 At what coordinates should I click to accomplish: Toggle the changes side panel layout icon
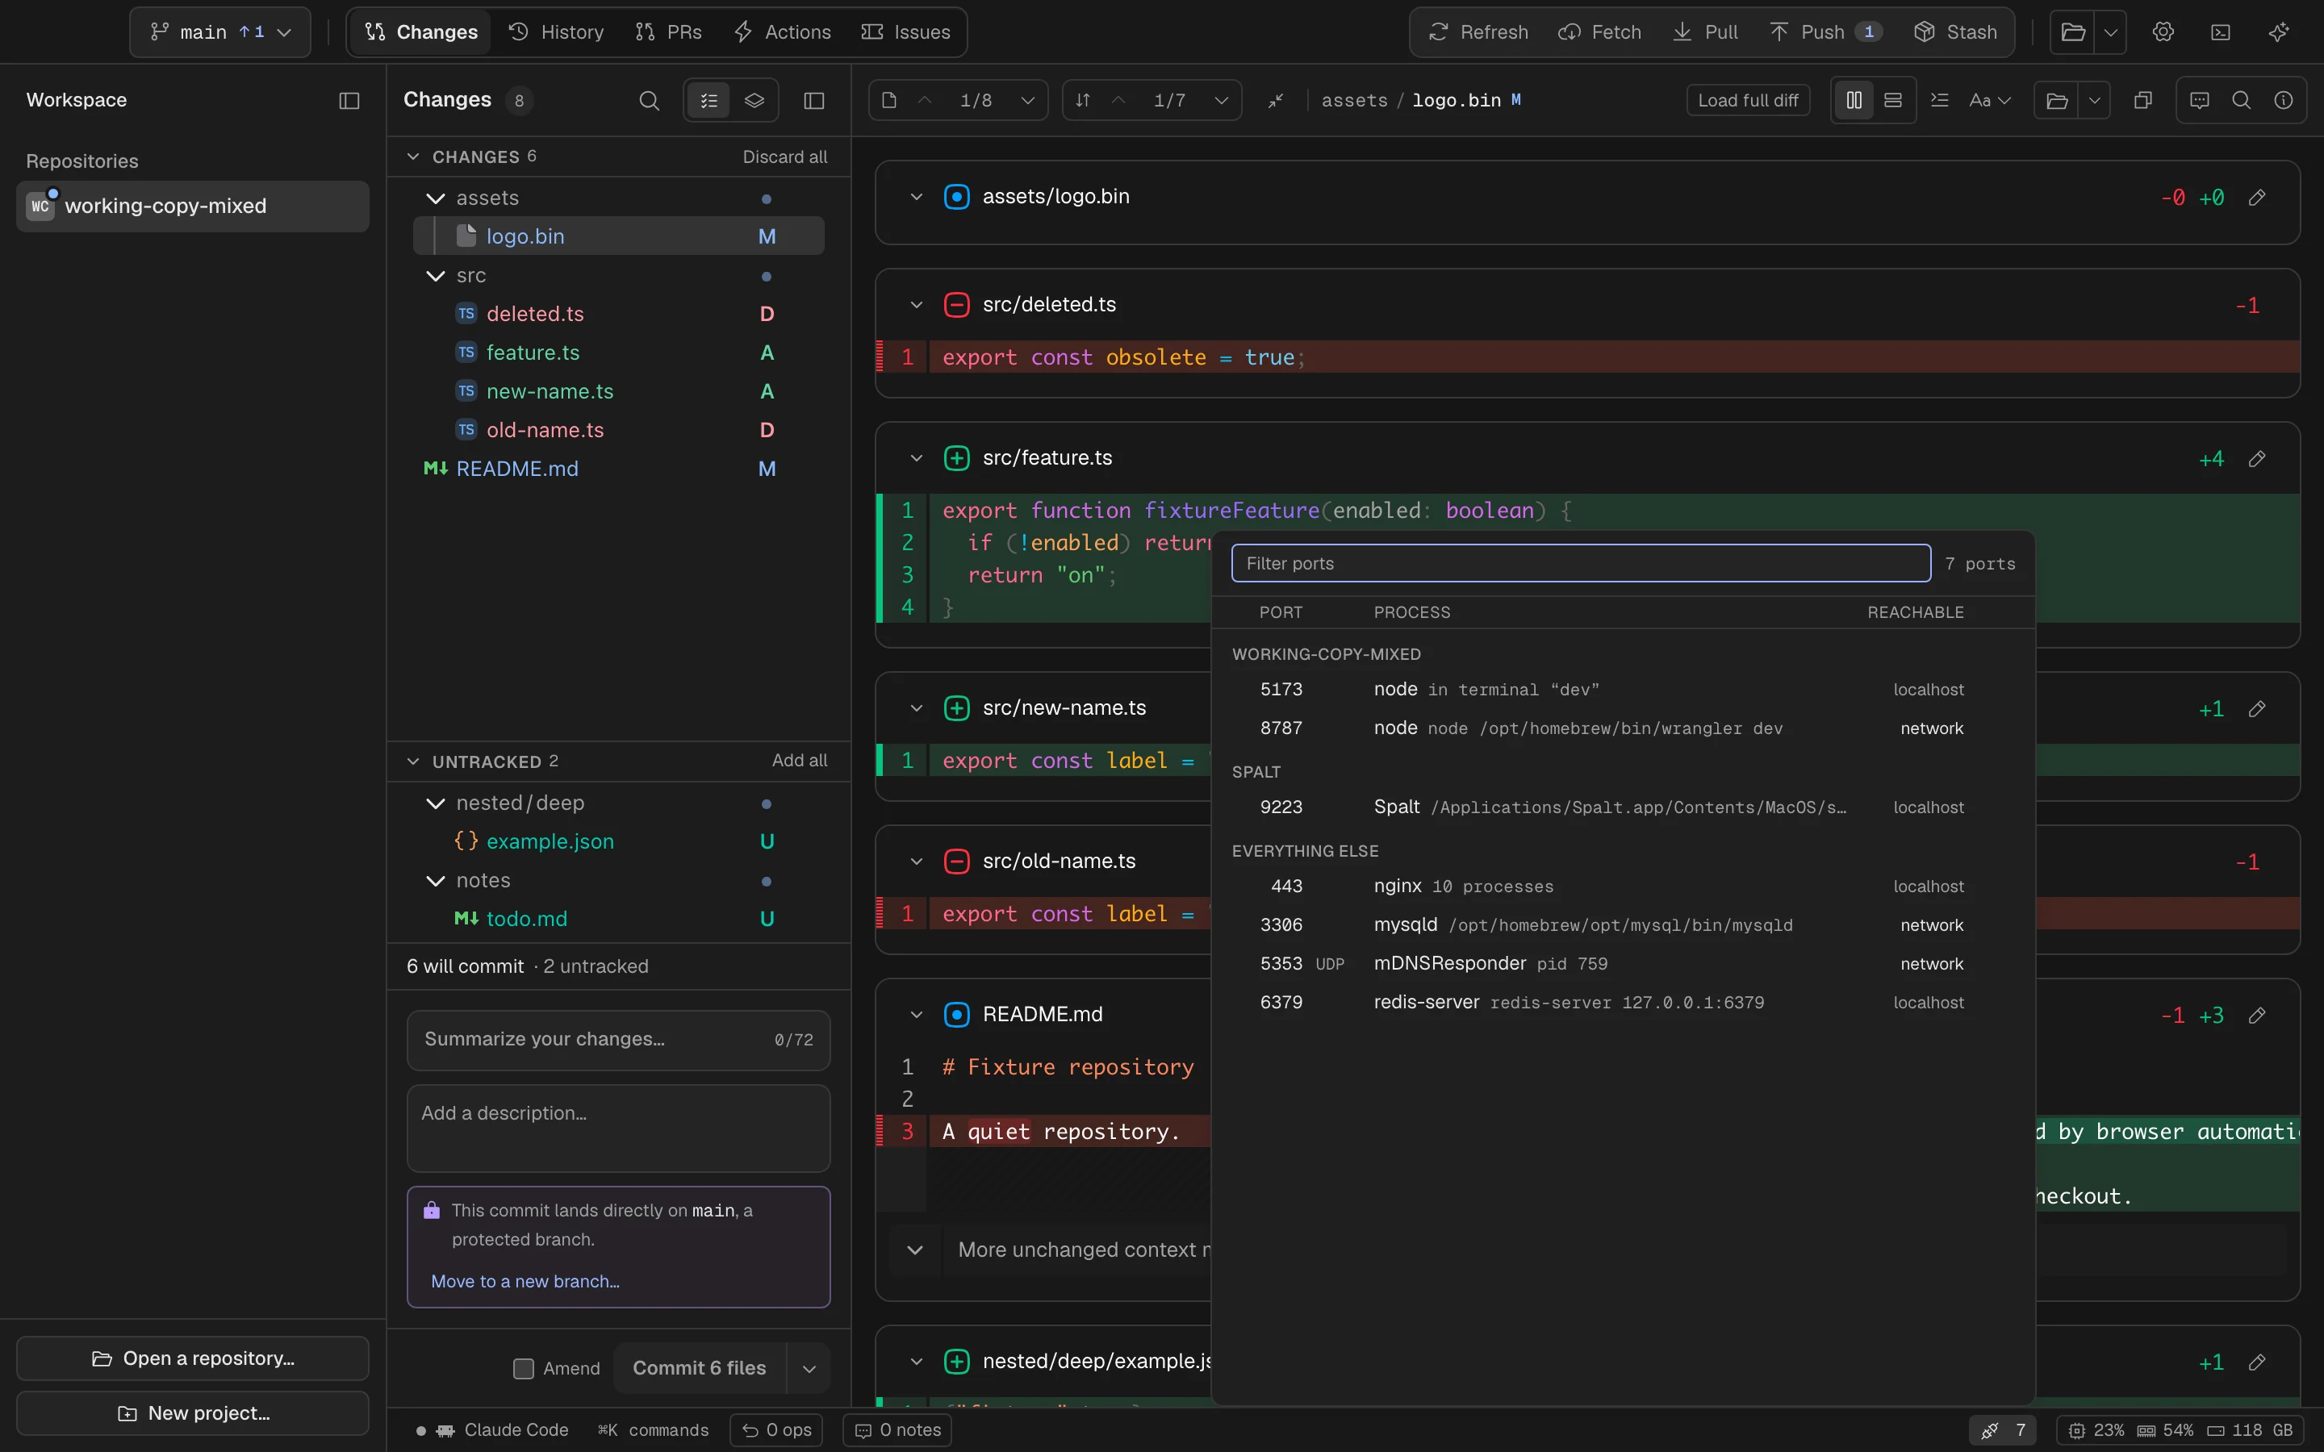[813, 100]
